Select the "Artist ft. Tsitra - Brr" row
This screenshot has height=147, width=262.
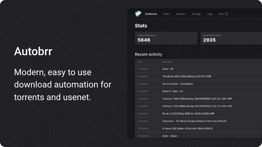tap(173, 91)
